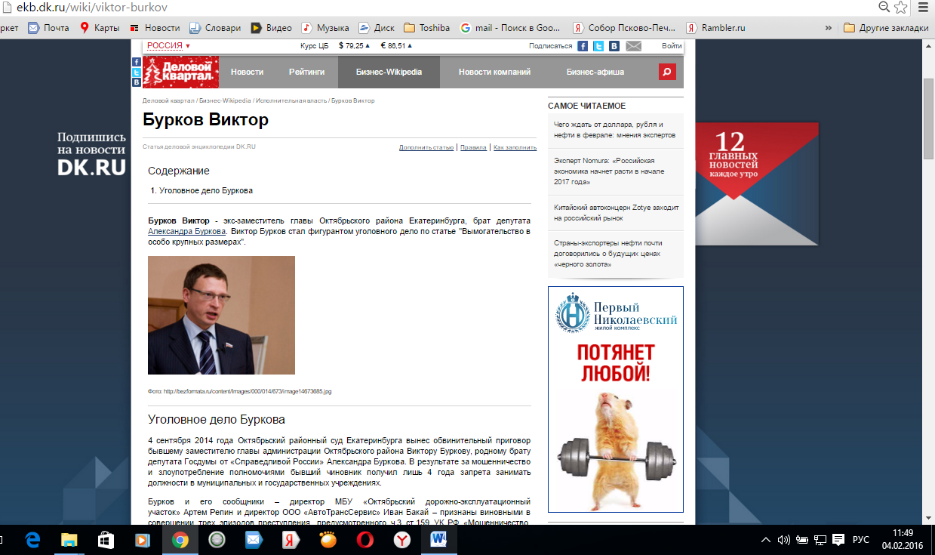Open the Страны-экспортеры нефти article
Viewport: 935px width, 555px height.
(607, 254)
